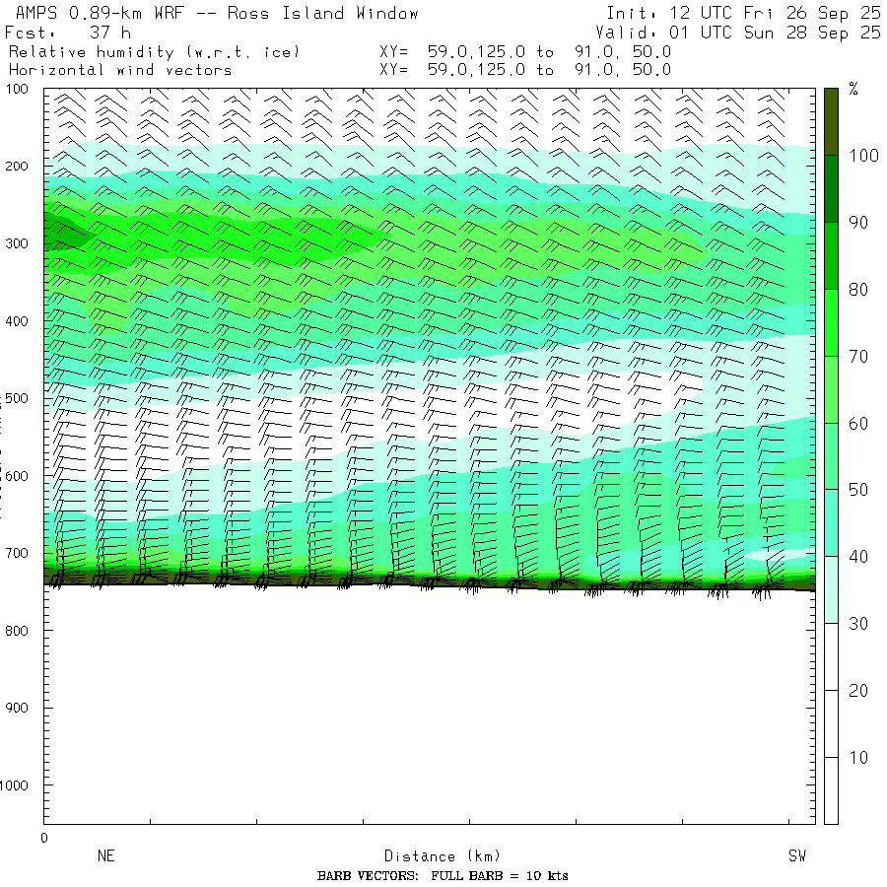Viewport: 887px width, 887px height.
Task: Click the colorbar segment between 90 and 100
Action: click(x=831, y=188)
